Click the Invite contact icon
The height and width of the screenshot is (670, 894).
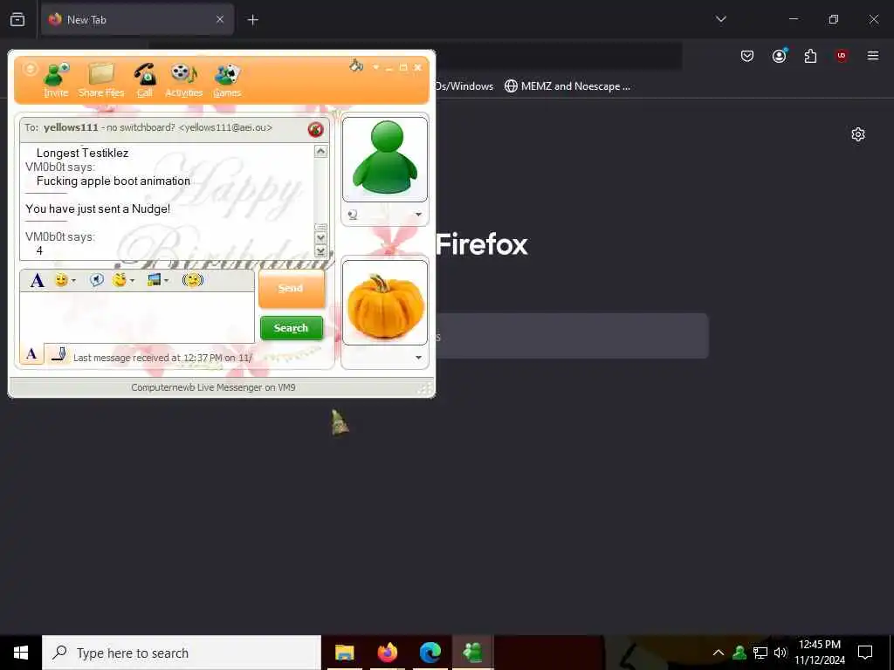pyautogui.click(x=57, y=80)
